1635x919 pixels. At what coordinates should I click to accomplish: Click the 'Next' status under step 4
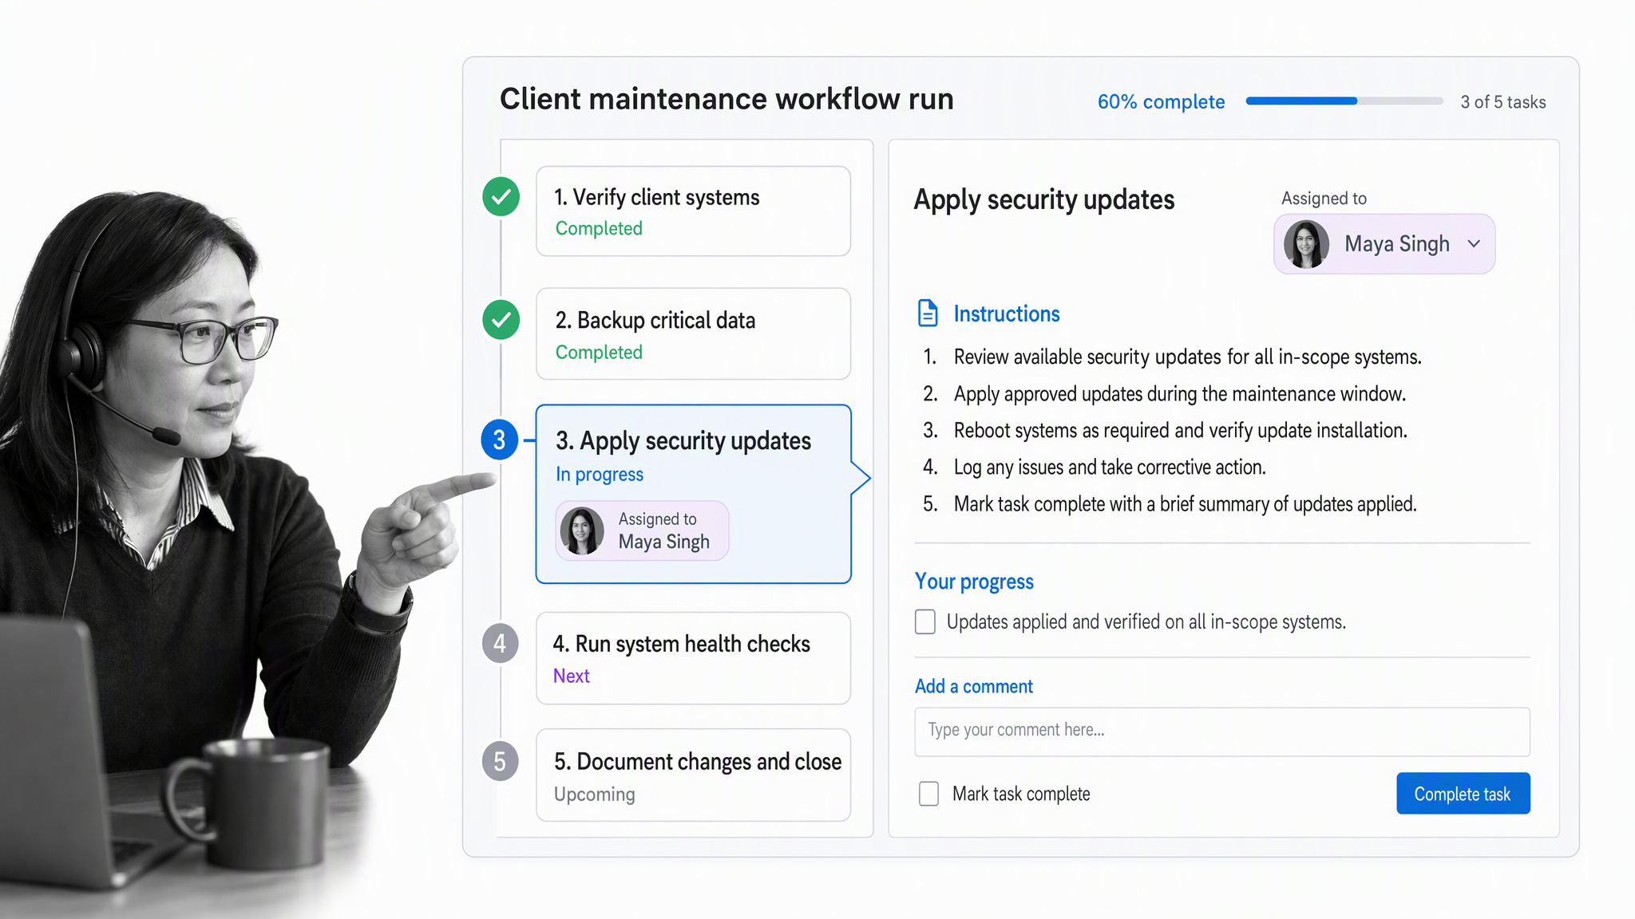pos(572,676)
